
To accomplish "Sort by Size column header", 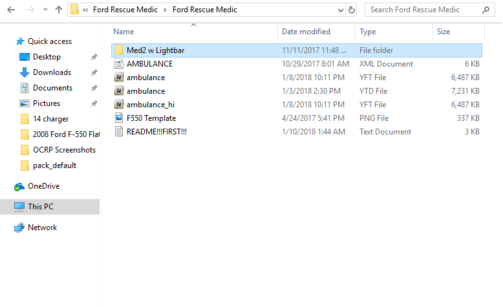I will pos(444,32).
